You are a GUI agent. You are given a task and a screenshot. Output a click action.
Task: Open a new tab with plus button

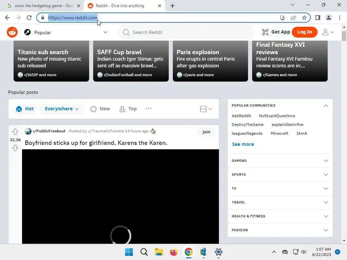point(172,6)
